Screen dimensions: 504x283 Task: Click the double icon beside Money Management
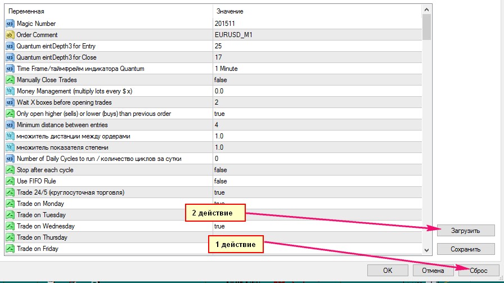point(10,91)
